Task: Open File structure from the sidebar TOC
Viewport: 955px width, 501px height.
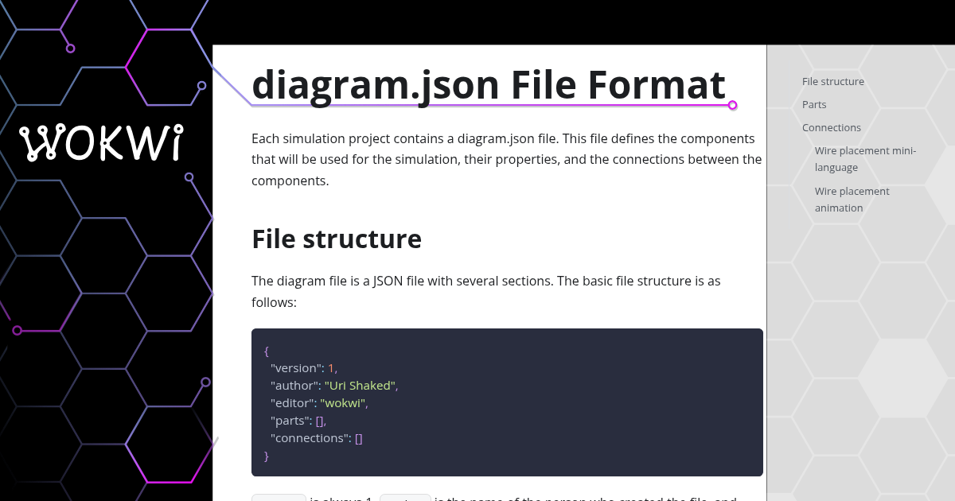Action: coord(832,81)
